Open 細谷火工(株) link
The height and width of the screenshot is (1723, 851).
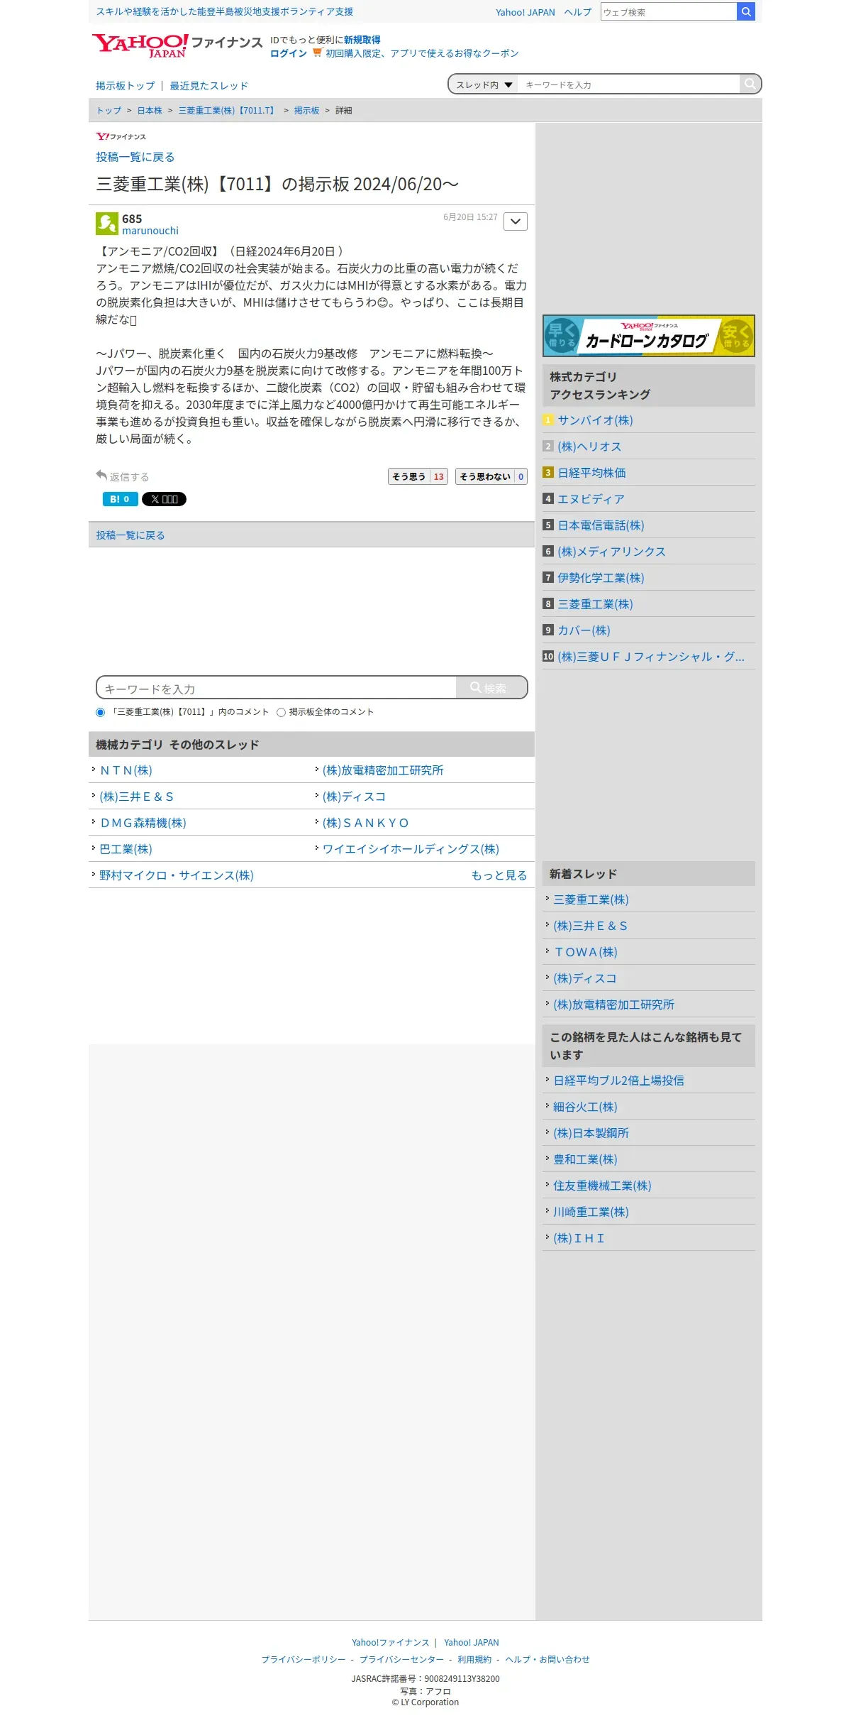coord(585,1107)
